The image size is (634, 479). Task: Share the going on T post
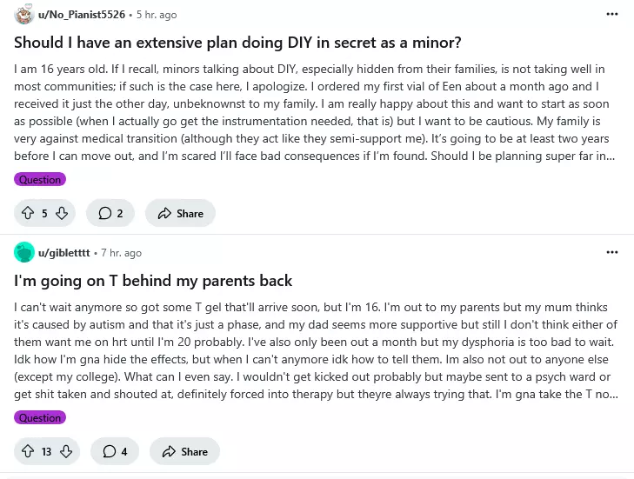point(184,451)
